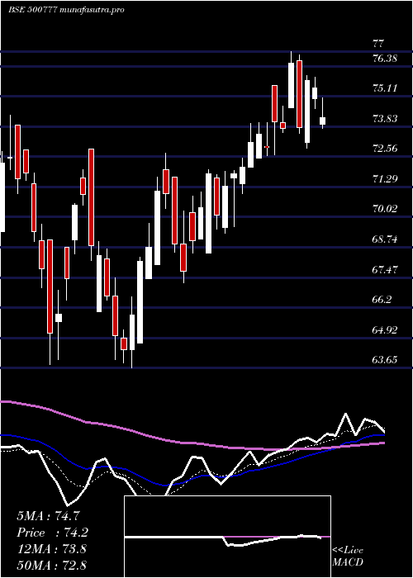
Task: Click the <<Live MACD label
Action: (x=348, y=557)
